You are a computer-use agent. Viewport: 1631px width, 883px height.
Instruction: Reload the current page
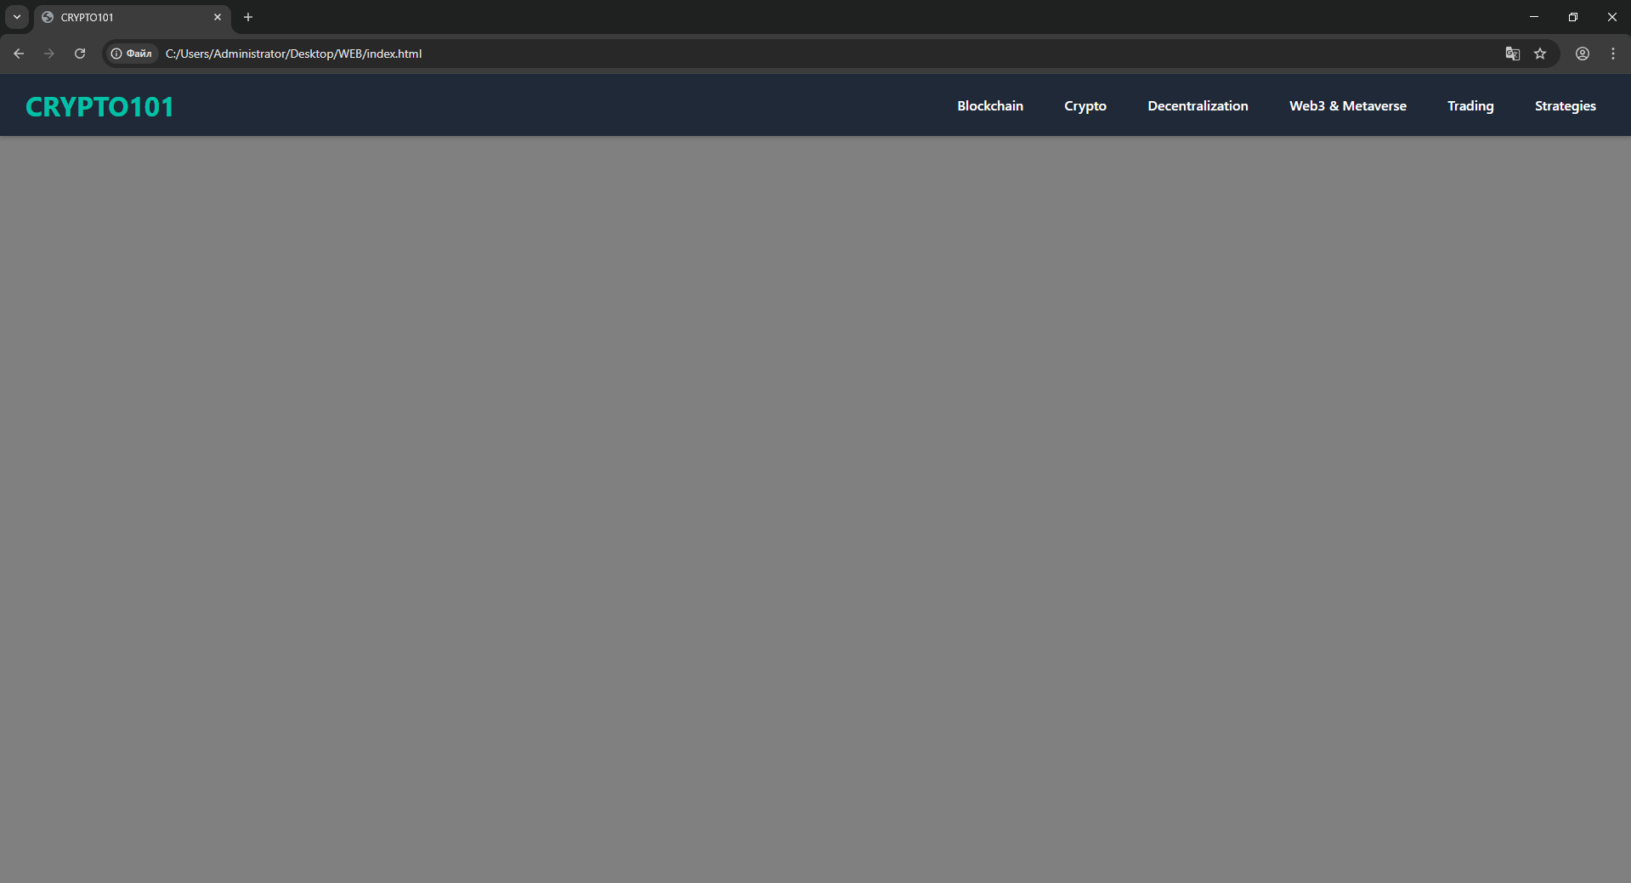coord(80,54)
